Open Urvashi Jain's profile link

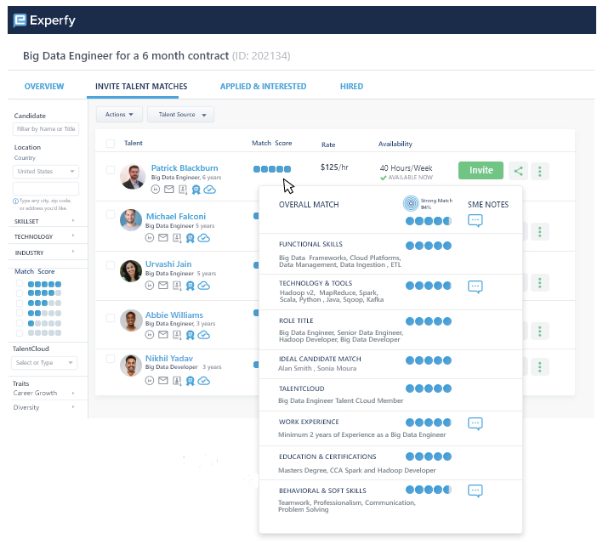[x=168, y=264]
